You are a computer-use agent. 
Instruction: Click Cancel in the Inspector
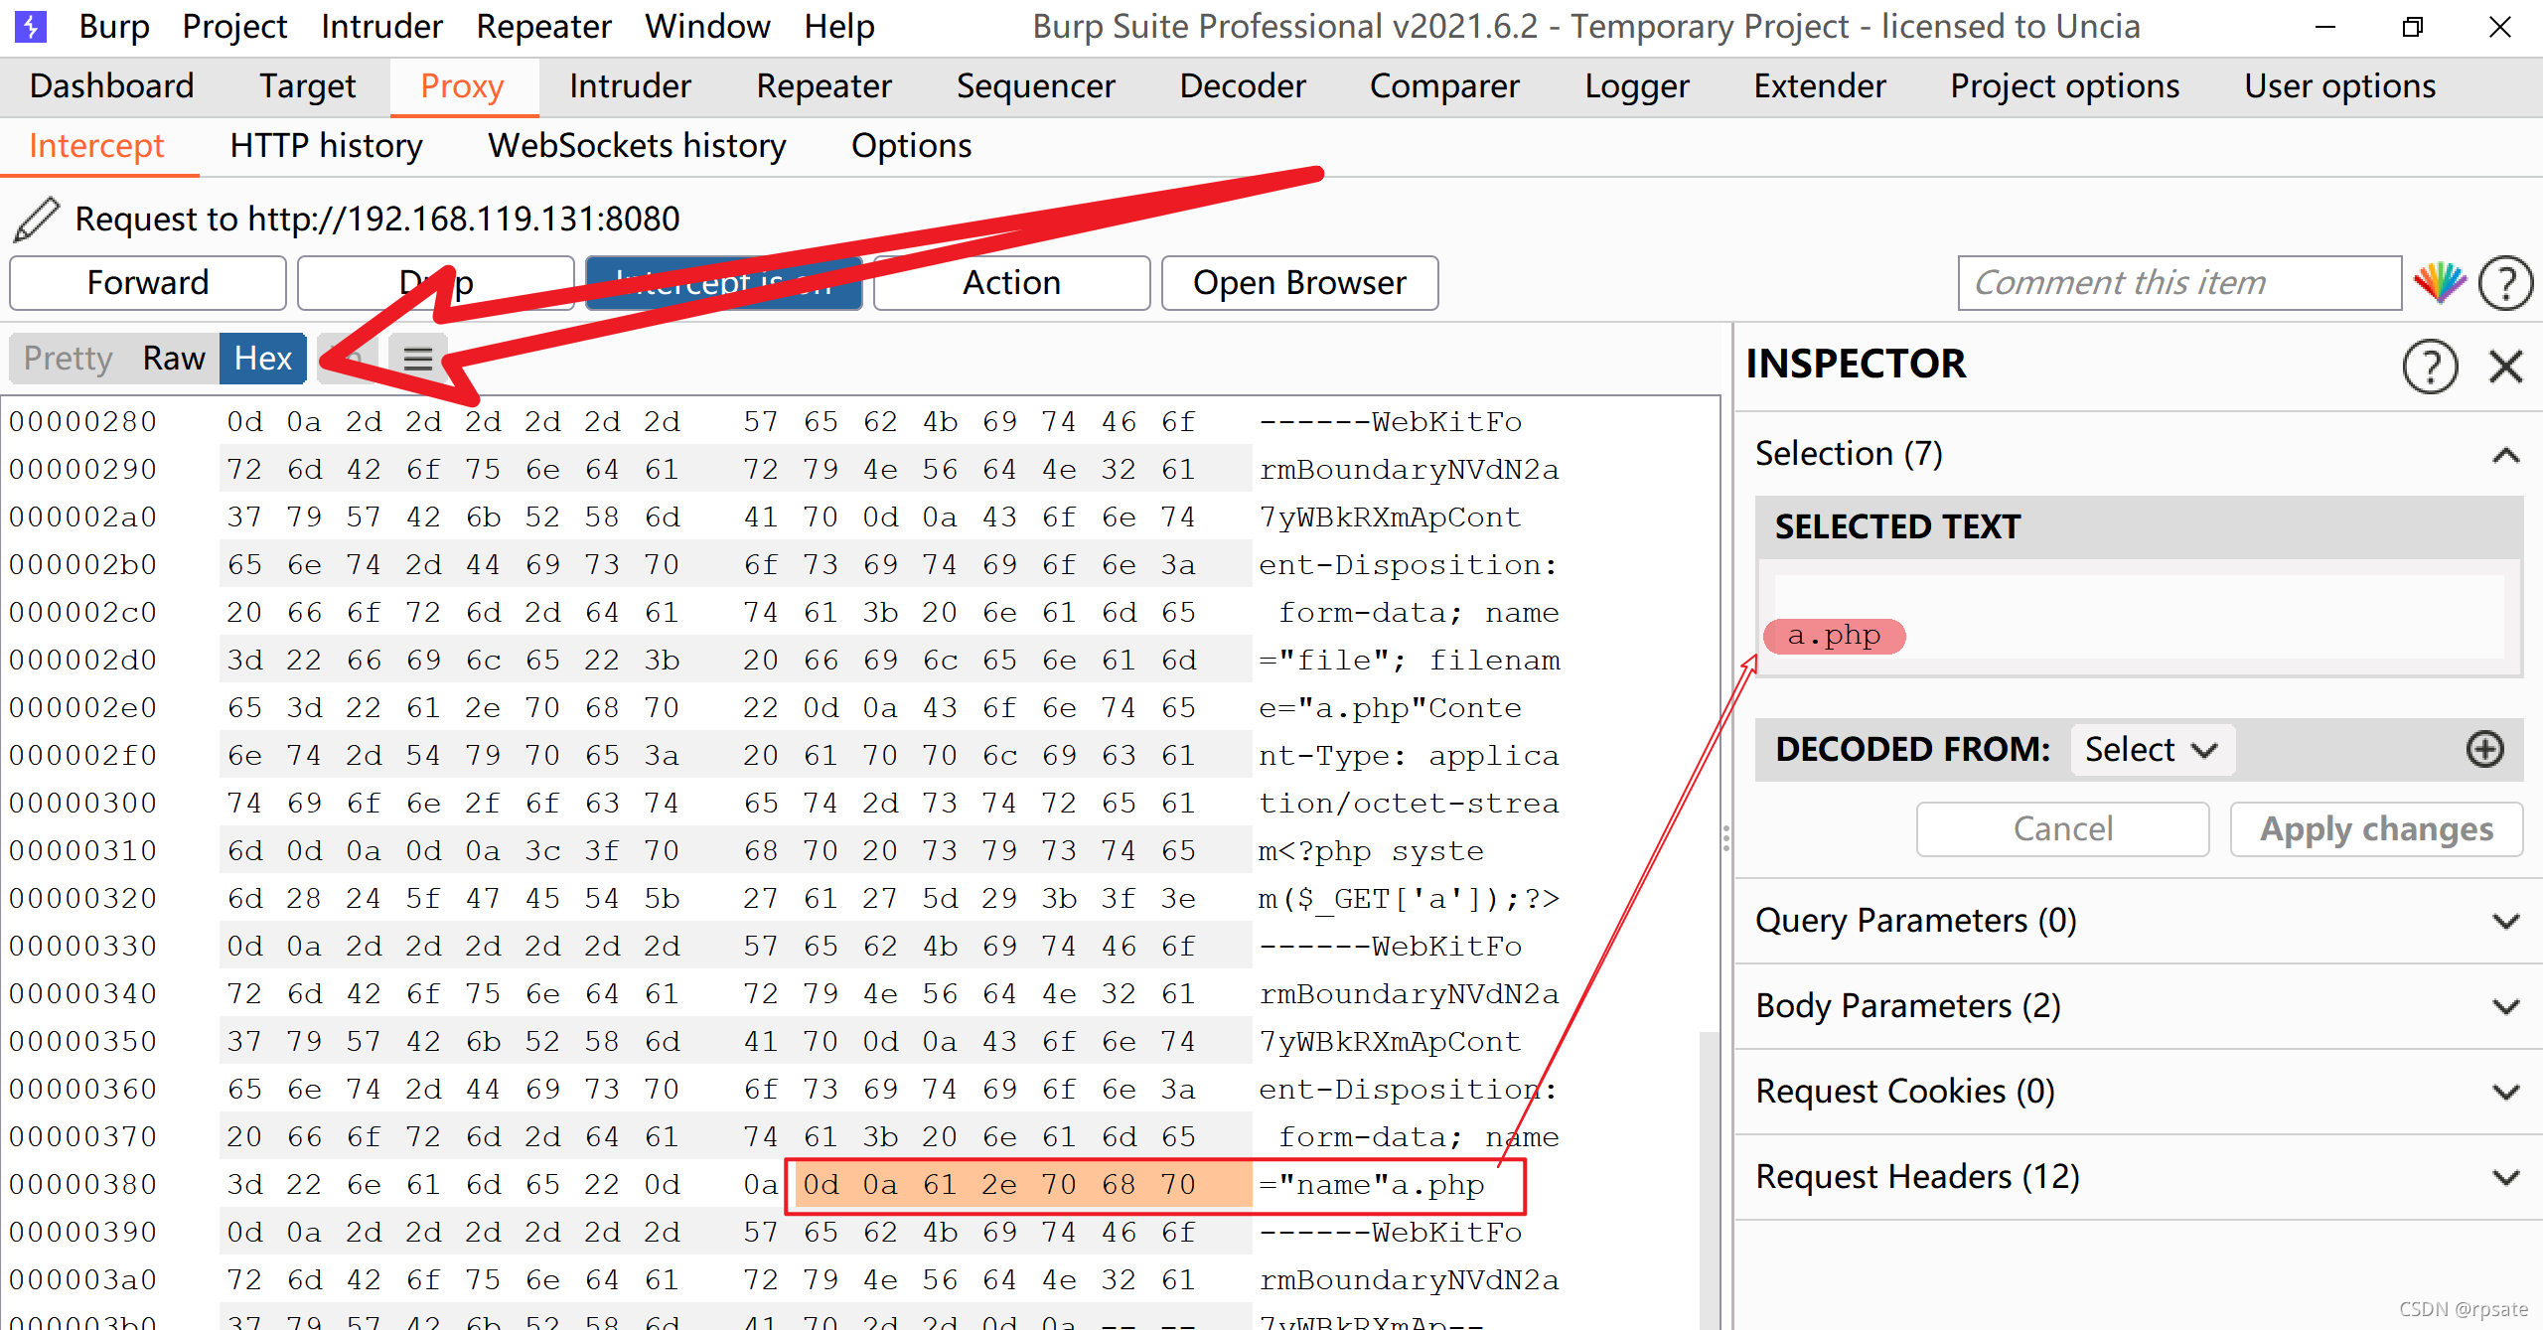(2063, 829)
